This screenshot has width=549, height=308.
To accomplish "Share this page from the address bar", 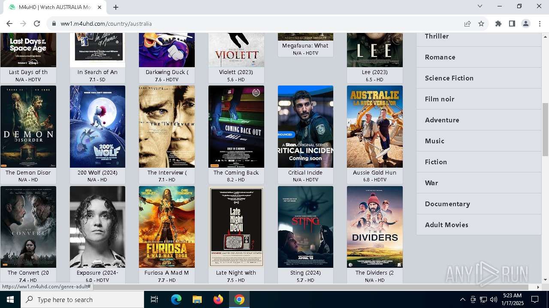I will point(468,24).
